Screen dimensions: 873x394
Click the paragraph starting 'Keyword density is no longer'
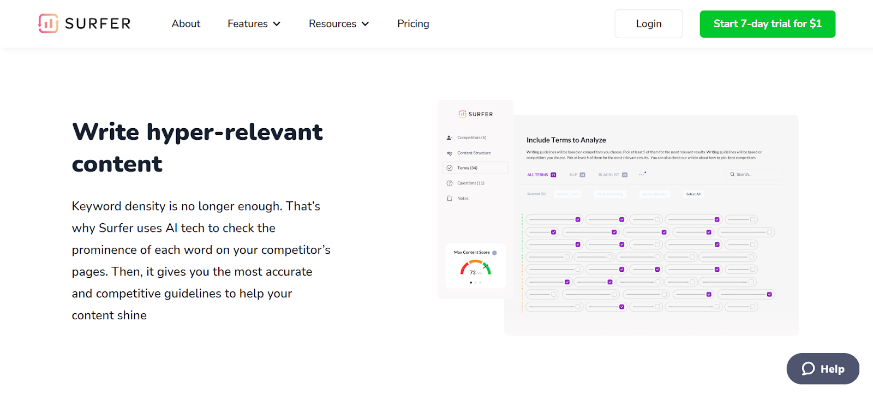(x=201, y=261)
